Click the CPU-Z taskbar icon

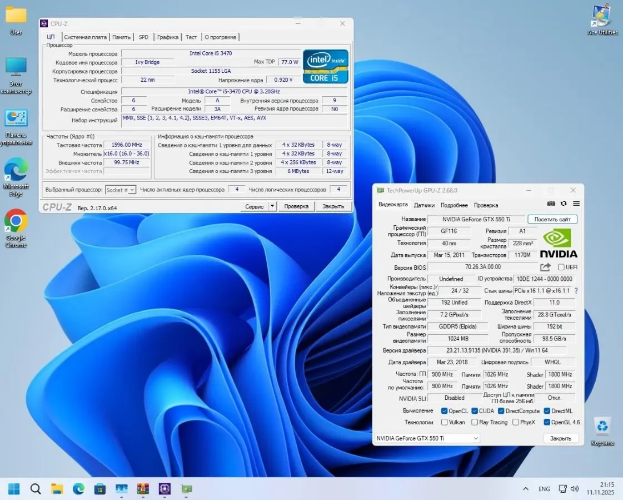[165, 488]
